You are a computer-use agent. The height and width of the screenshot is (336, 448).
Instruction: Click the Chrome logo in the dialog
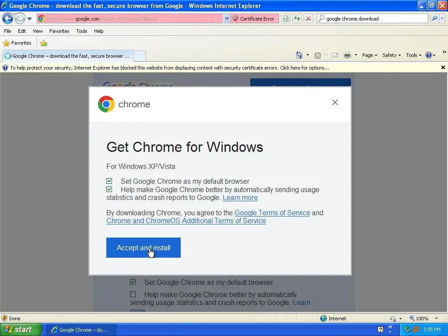(x=106, y=104)
